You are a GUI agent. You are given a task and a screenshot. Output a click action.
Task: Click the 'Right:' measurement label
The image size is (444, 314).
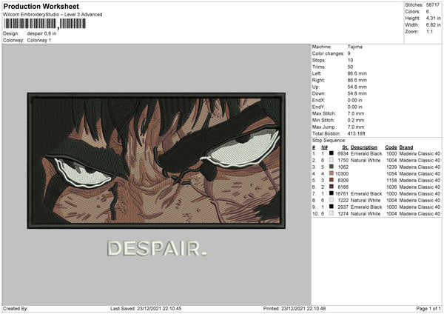click(x=318, y=80)
